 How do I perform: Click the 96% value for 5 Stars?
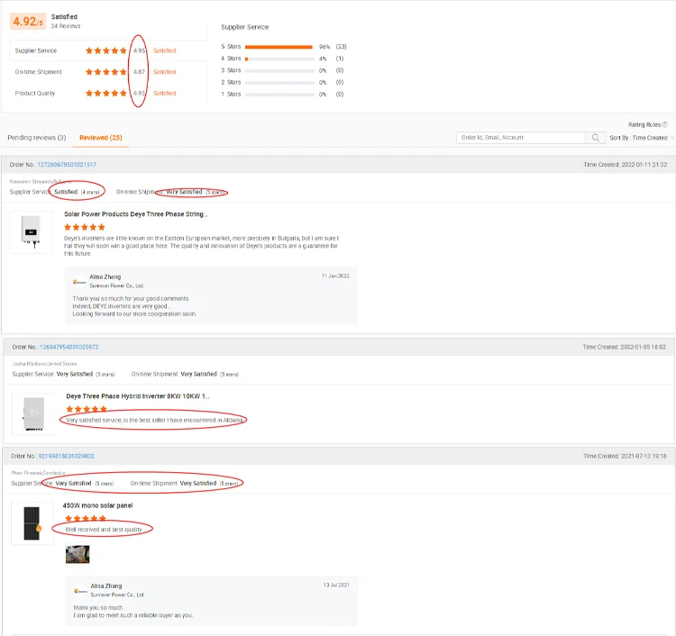(x=324, y=47)
